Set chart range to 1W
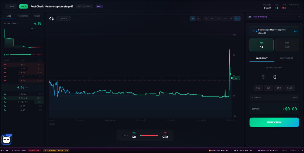The width and height of the screenshot is (304, 153). 224,18
